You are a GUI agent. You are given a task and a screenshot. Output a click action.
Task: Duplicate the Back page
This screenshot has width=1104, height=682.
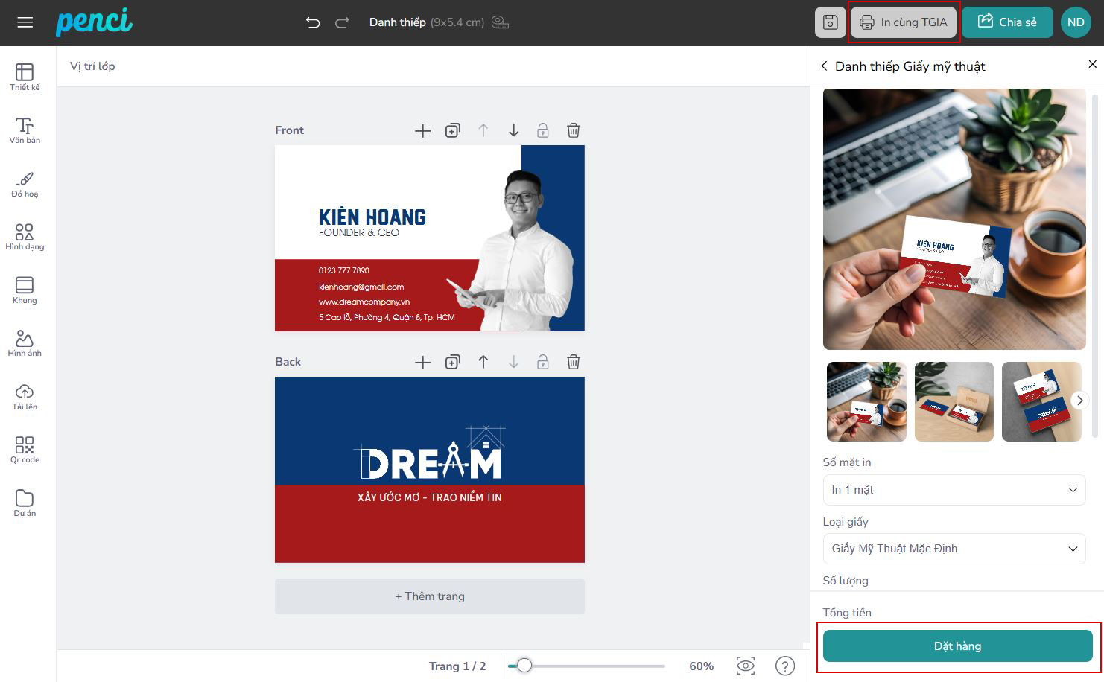pyautogui.click(x=452, y=362)
